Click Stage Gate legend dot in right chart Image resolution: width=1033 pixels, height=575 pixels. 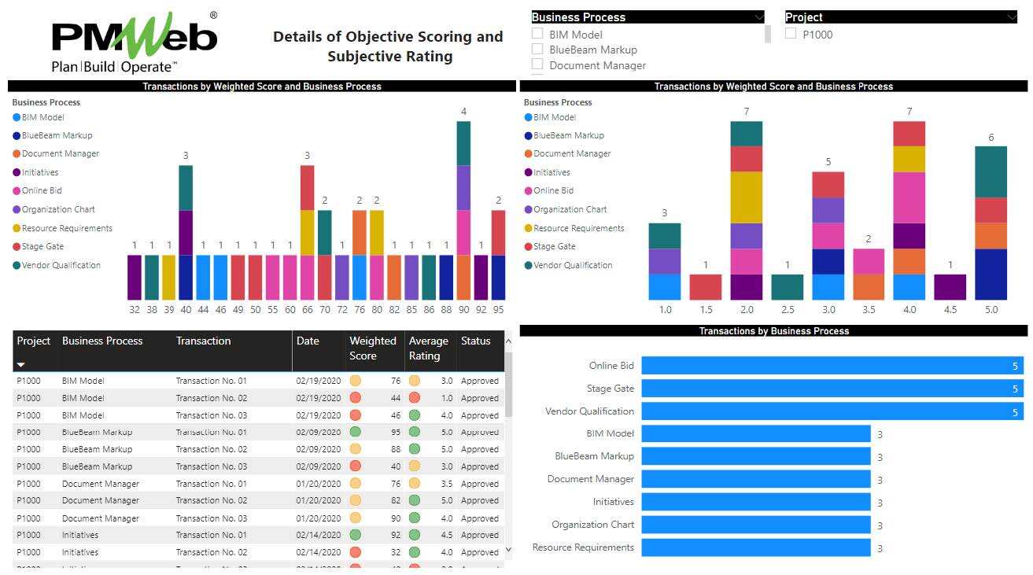[529, 247]
